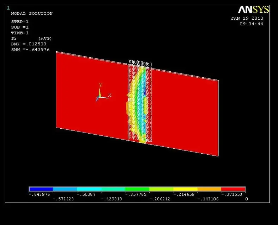This screenshot has width=278, height=225.
Task: Click legend value -.572423
Action: coord(63,199)
